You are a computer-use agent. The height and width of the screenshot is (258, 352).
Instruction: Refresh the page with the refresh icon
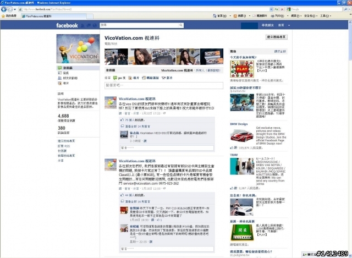tap(277, 9)
